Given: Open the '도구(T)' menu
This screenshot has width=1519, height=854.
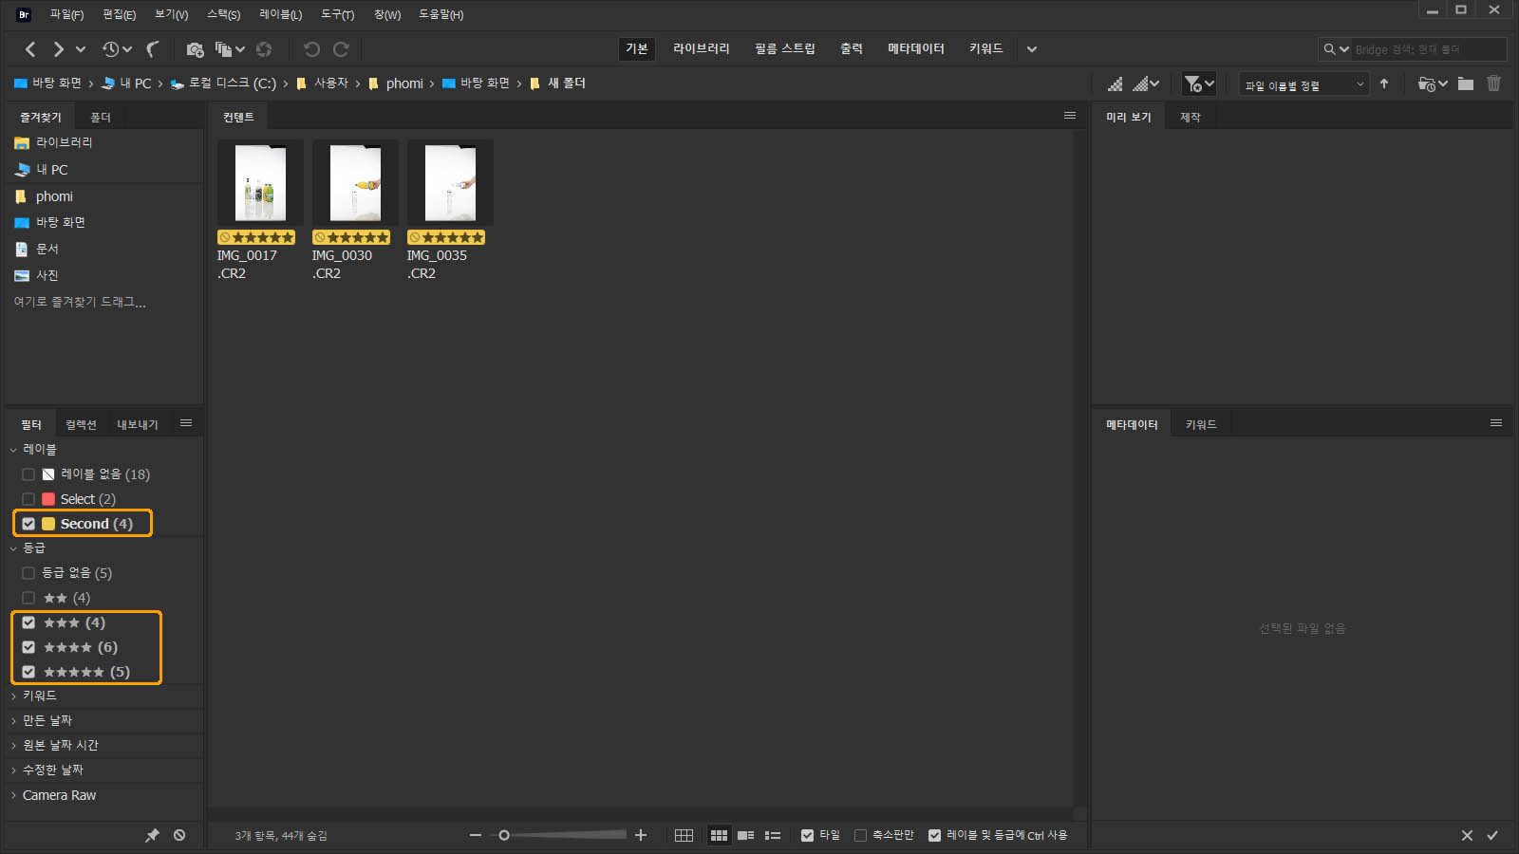Looking at the screenshot, I should tap(338, 14).
